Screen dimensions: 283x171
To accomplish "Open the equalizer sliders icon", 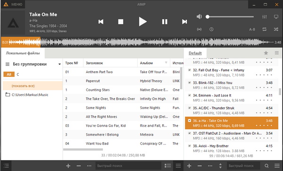I will (x=265, y=17).
